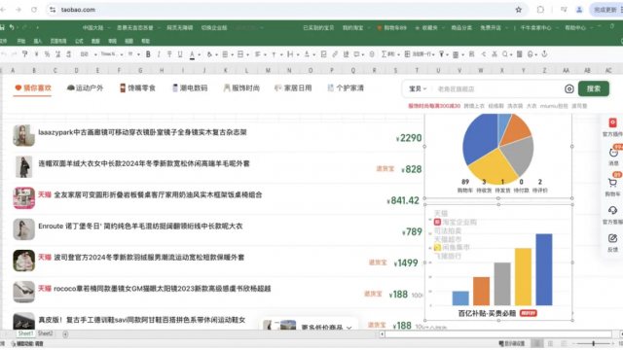This screenshot has width=623, height=350.
Task: Click the horizontal scrollbar at bottom
Action: pyautogui.click(x=498, y=334)
